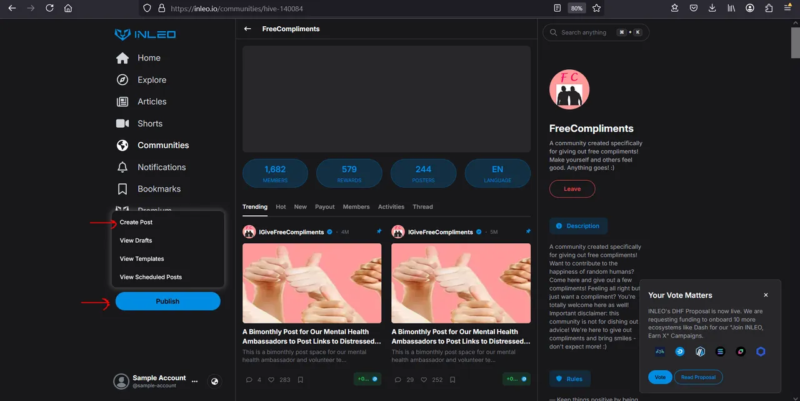Open Shorts video section
The height and width of the screenshot is (401, 800).
tap(139, 123)
